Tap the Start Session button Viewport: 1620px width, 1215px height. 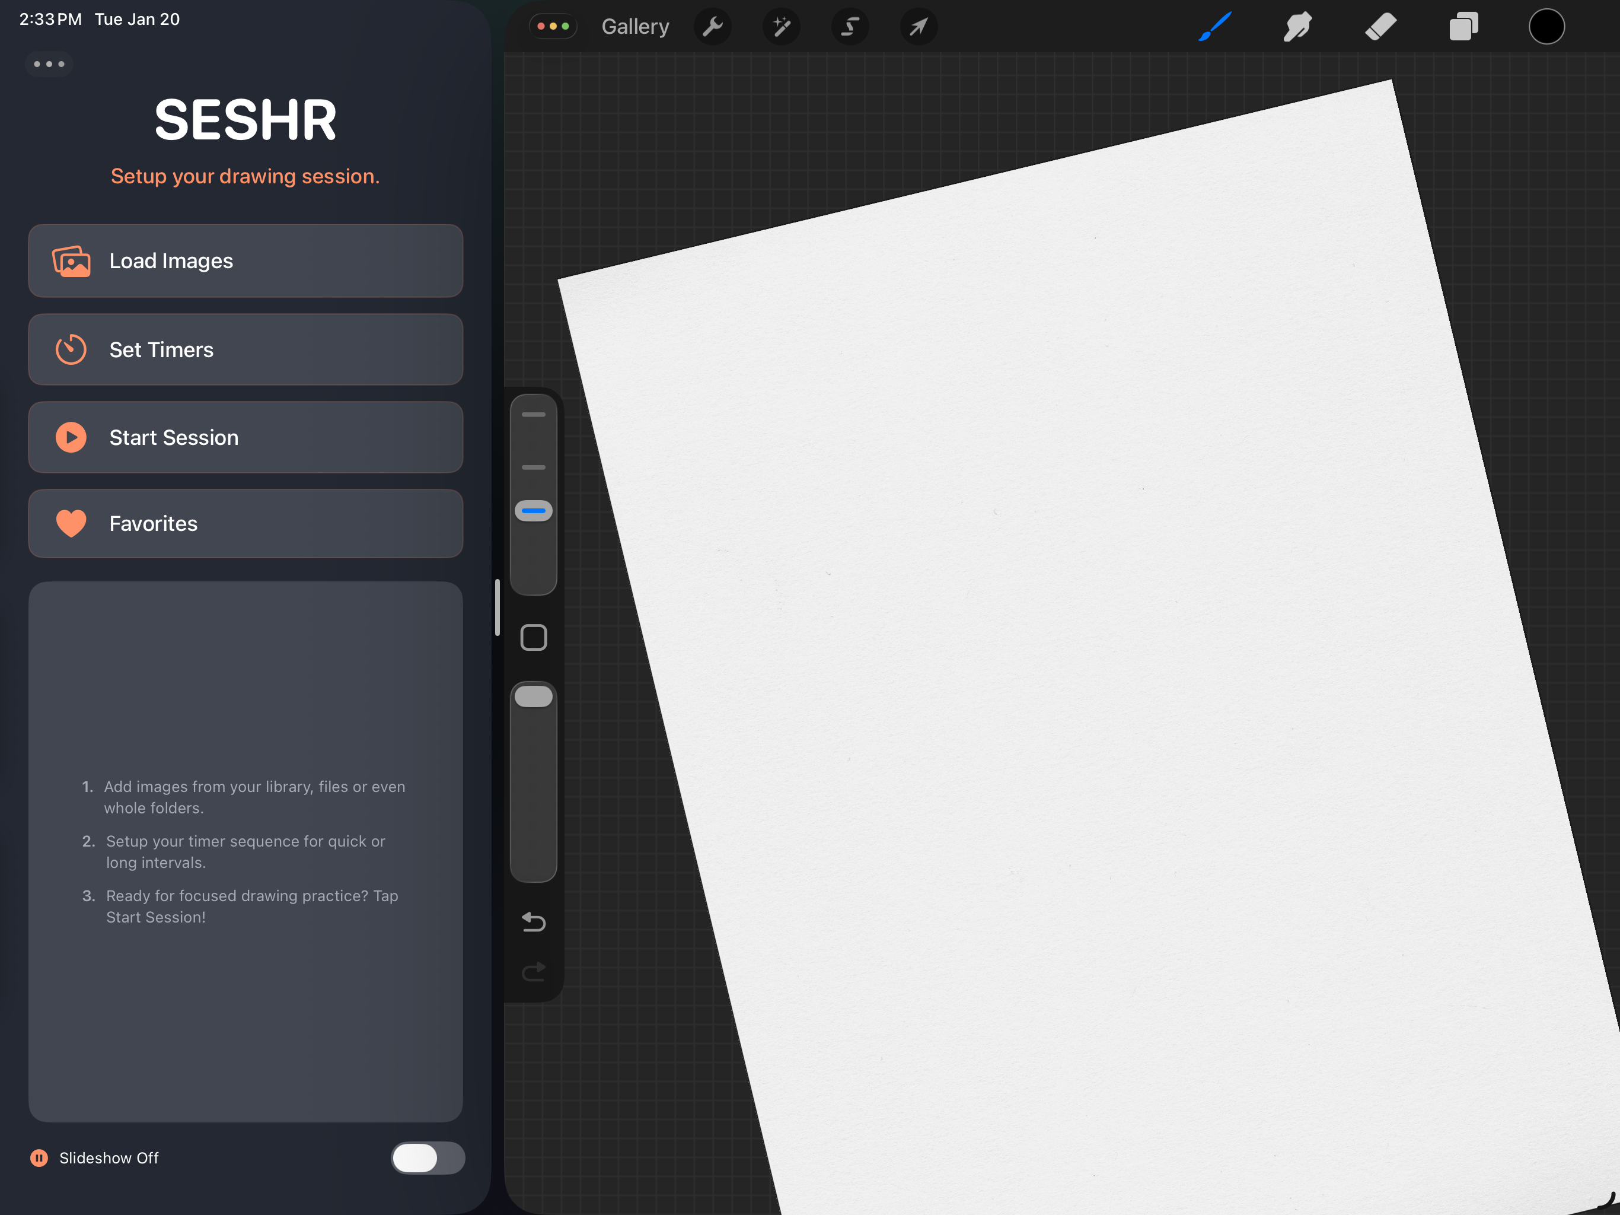pyautogui.click(x=245, y=437)
